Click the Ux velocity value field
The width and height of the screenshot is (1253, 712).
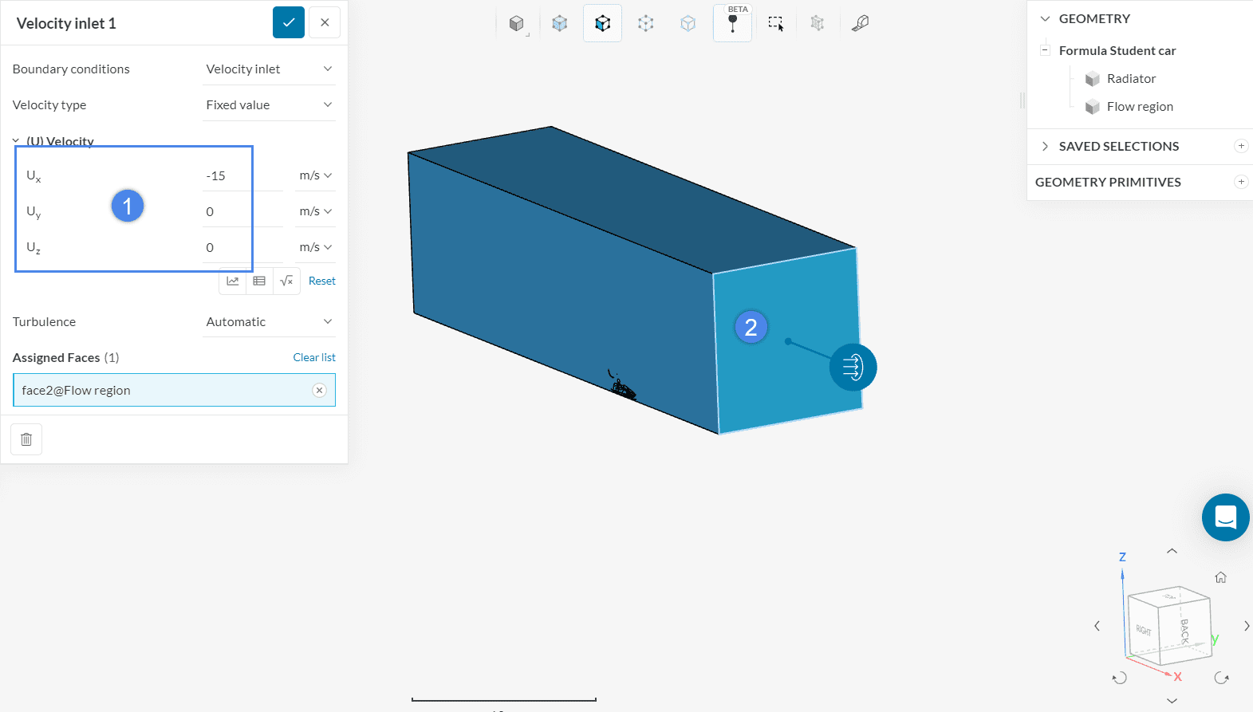242,175
